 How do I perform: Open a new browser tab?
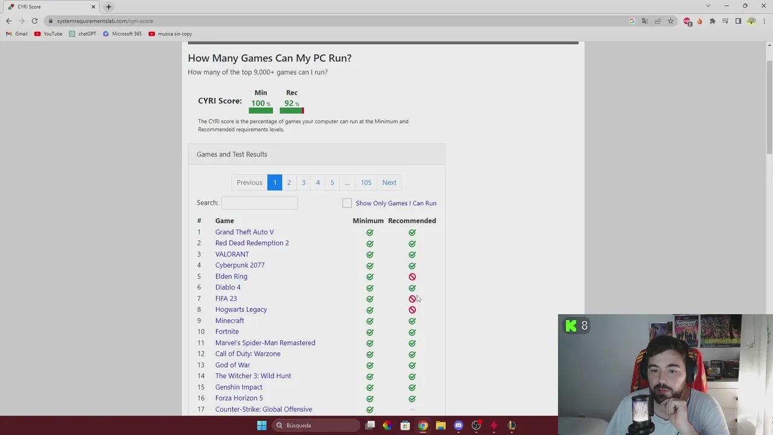click(x=109, y=7)
